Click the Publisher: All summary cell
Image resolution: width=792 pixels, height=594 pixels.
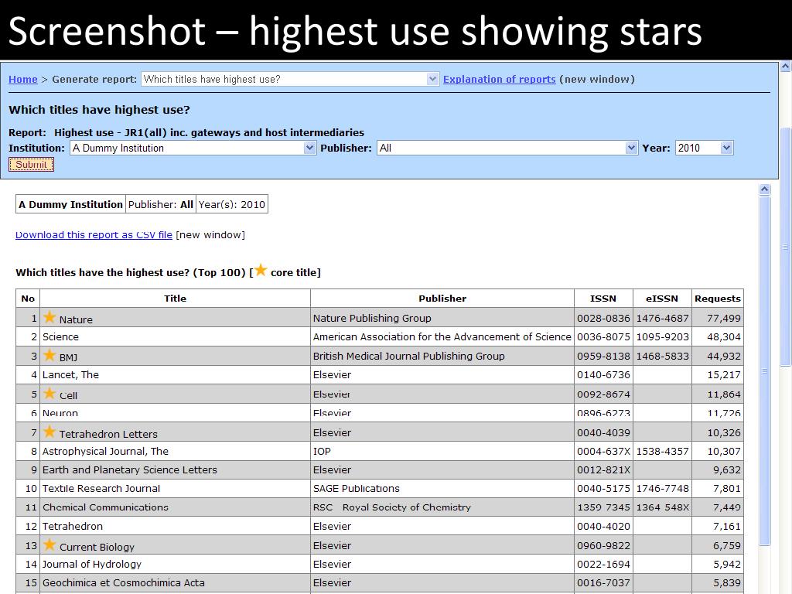(x=161, y=204)
